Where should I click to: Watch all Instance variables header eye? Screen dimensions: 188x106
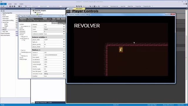46,37
